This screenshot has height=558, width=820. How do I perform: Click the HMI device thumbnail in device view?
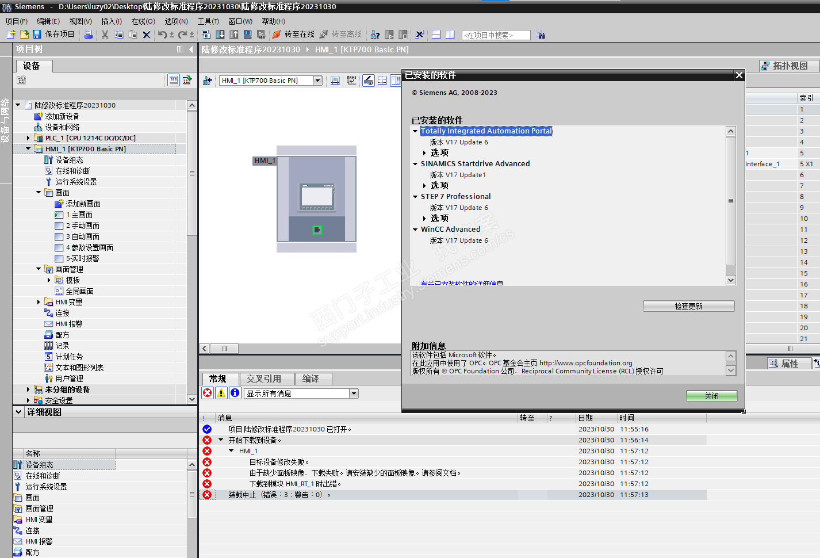317,199
